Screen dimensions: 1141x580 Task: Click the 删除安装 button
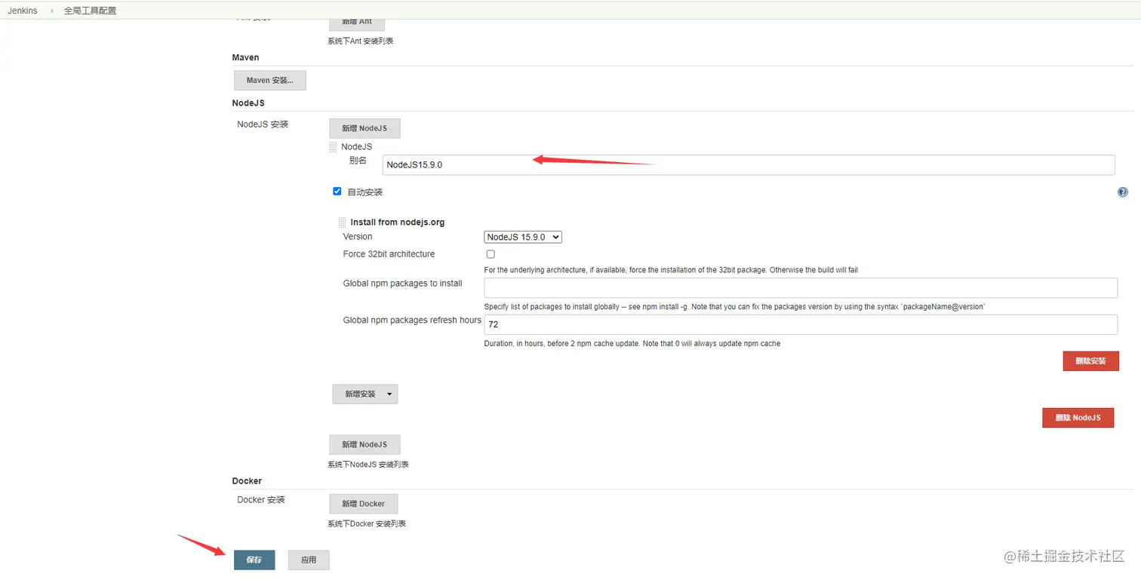pos(1090,361)
